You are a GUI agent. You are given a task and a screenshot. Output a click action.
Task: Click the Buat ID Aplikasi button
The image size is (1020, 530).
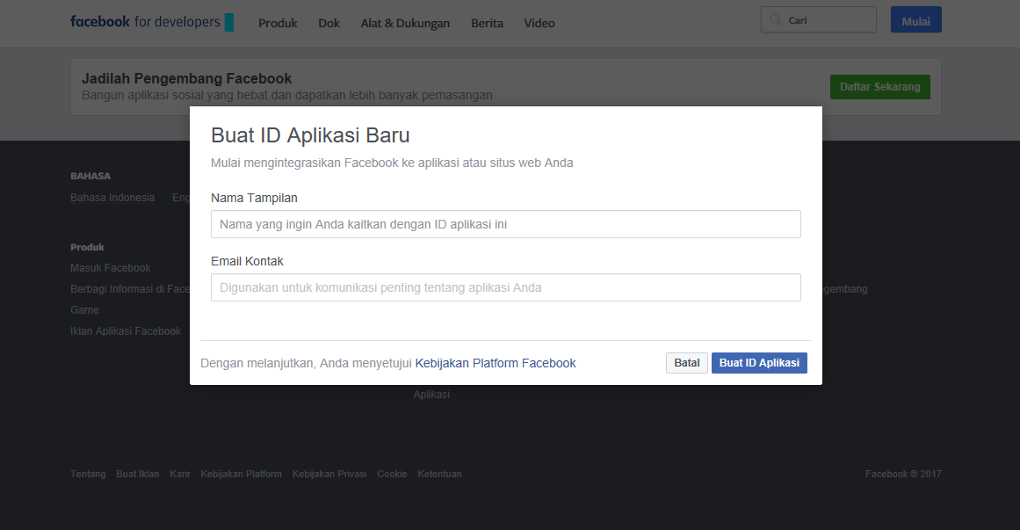click(x=759, y=363)
